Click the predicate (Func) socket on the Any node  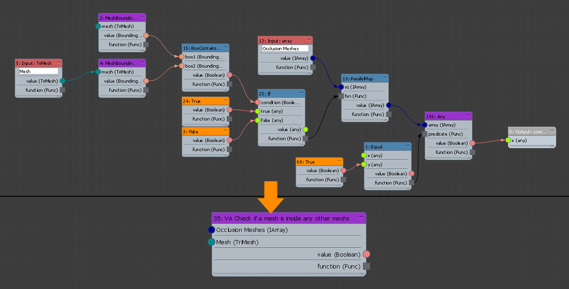423,134
